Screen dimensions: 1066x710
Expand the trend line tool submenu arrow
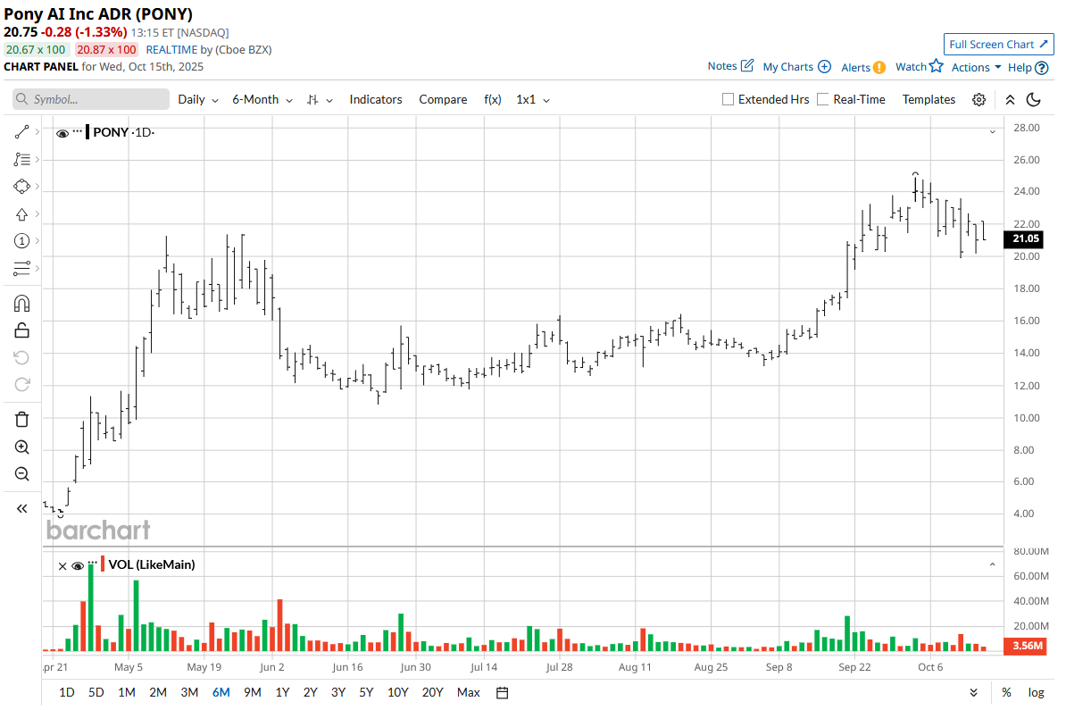(37, 131)
